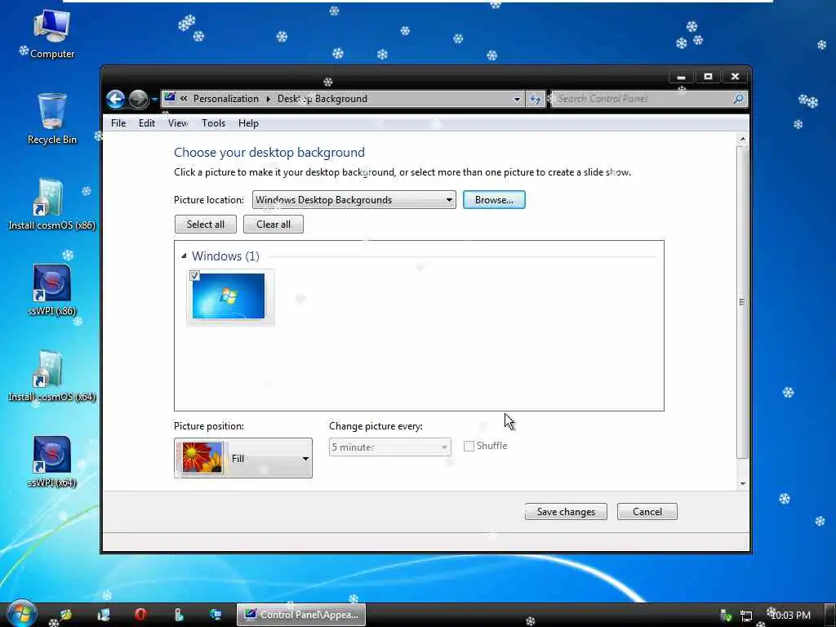
Task: Uncheck the Windows wallpaper checkbox
Action: (194, 276)
